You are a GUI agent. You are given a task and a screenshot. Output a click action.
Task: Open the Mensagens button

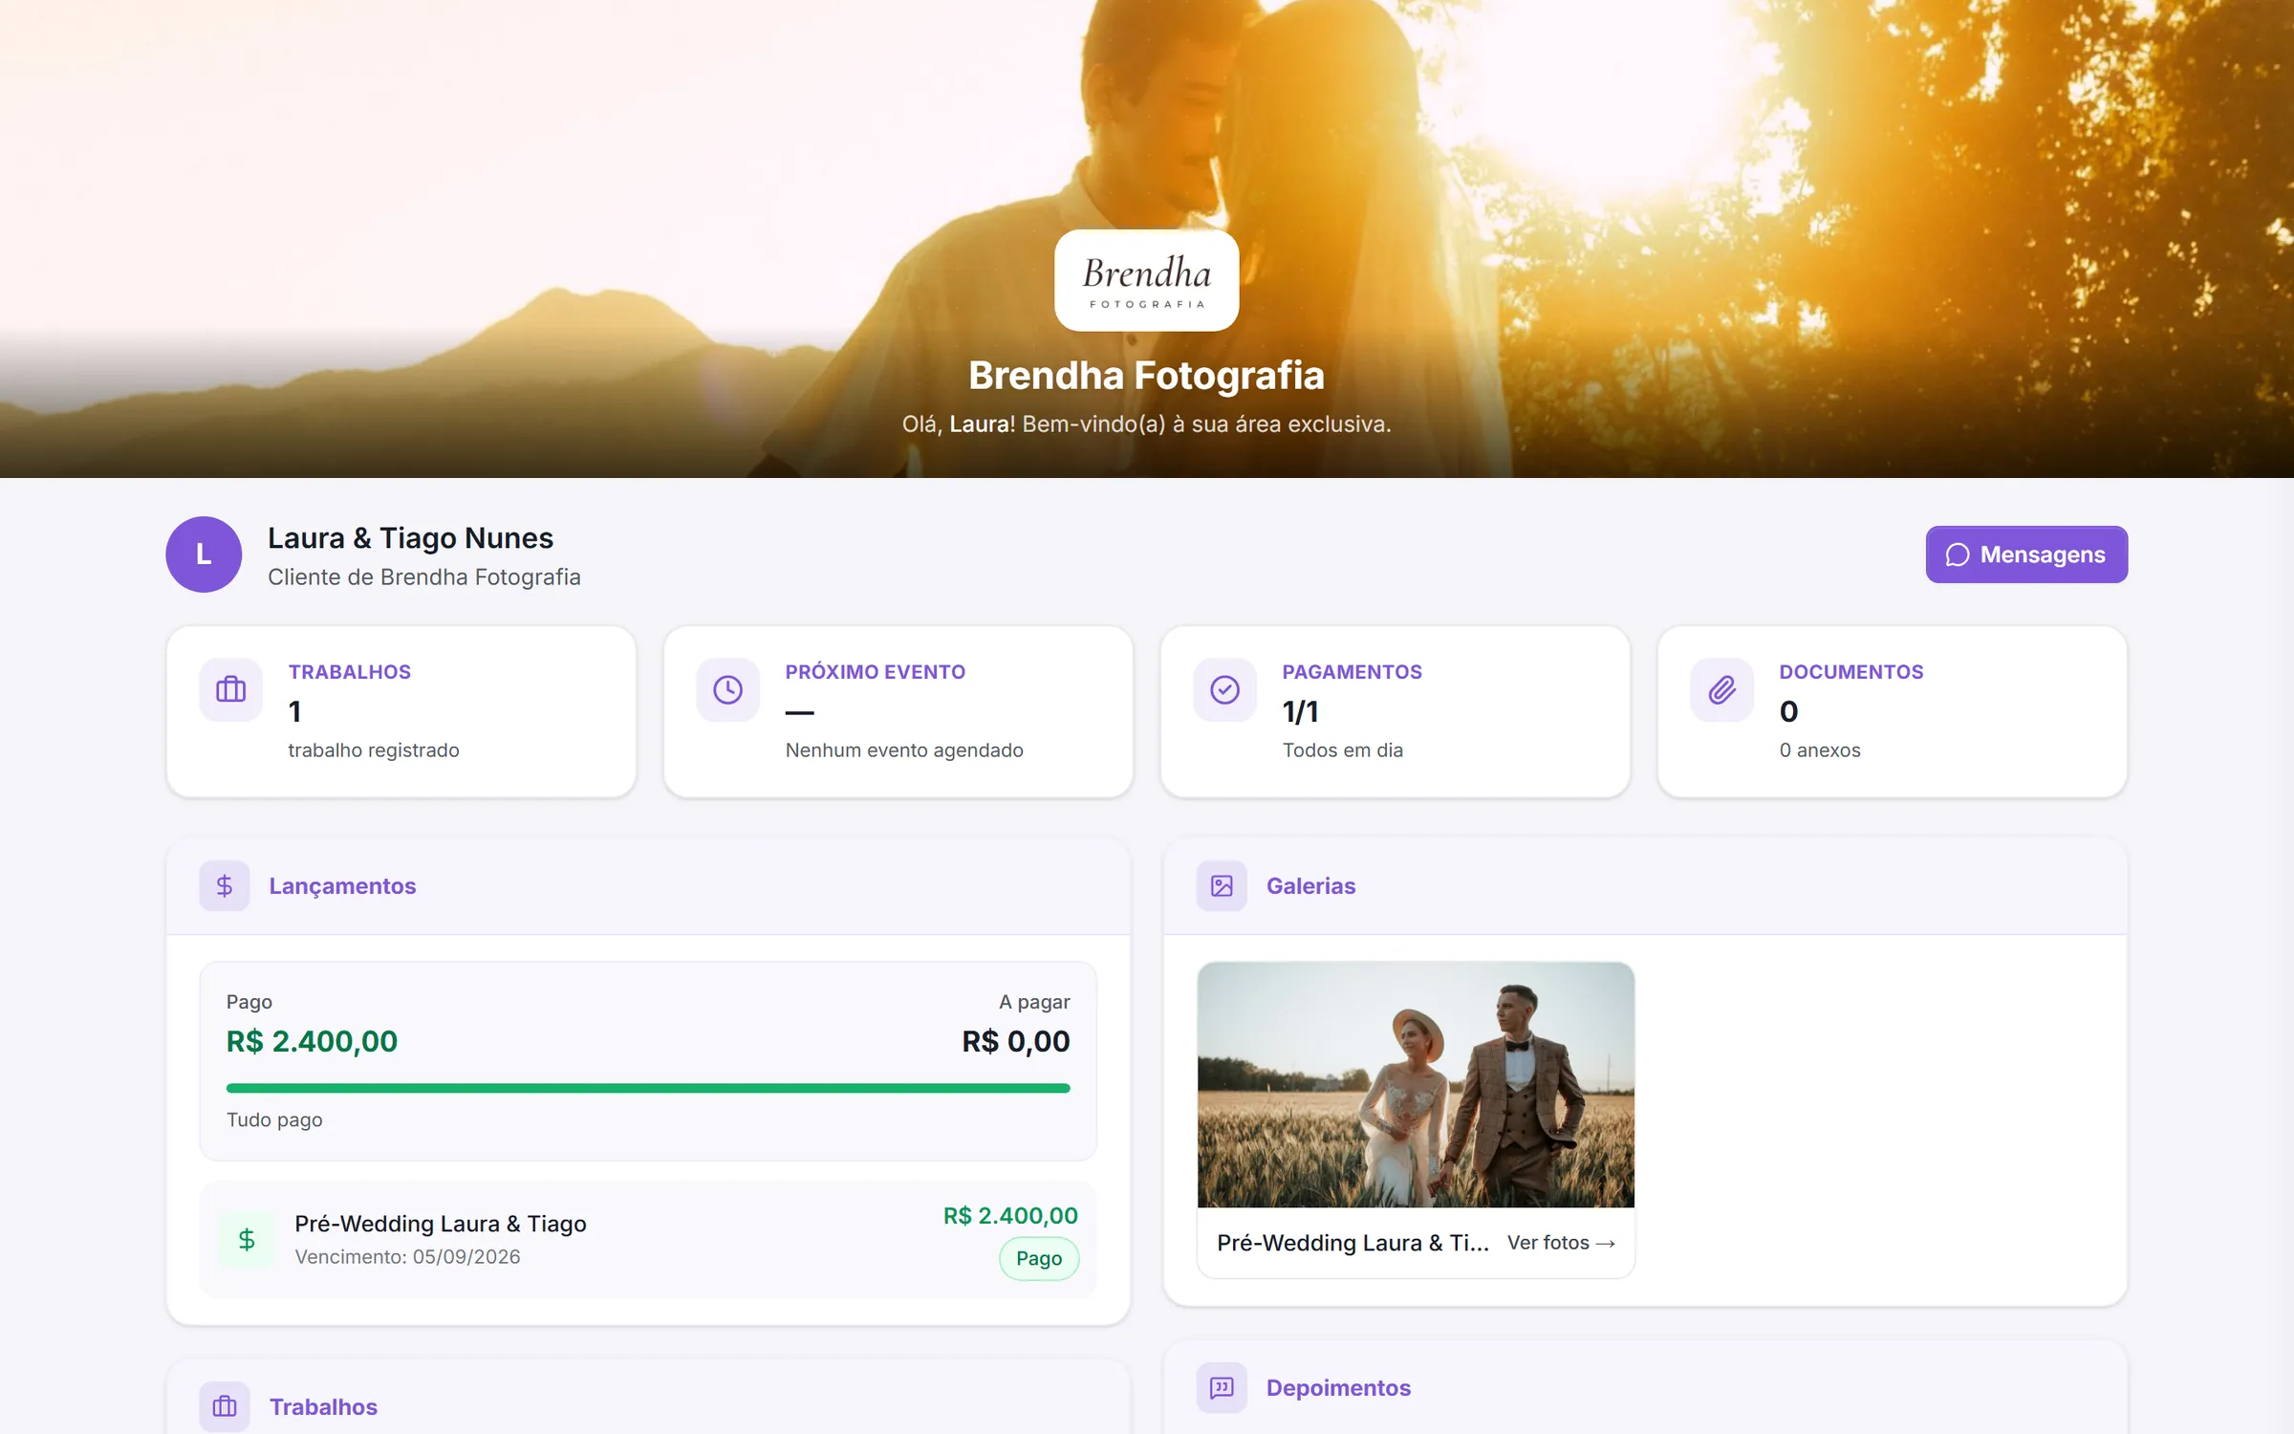(2026, 554)
